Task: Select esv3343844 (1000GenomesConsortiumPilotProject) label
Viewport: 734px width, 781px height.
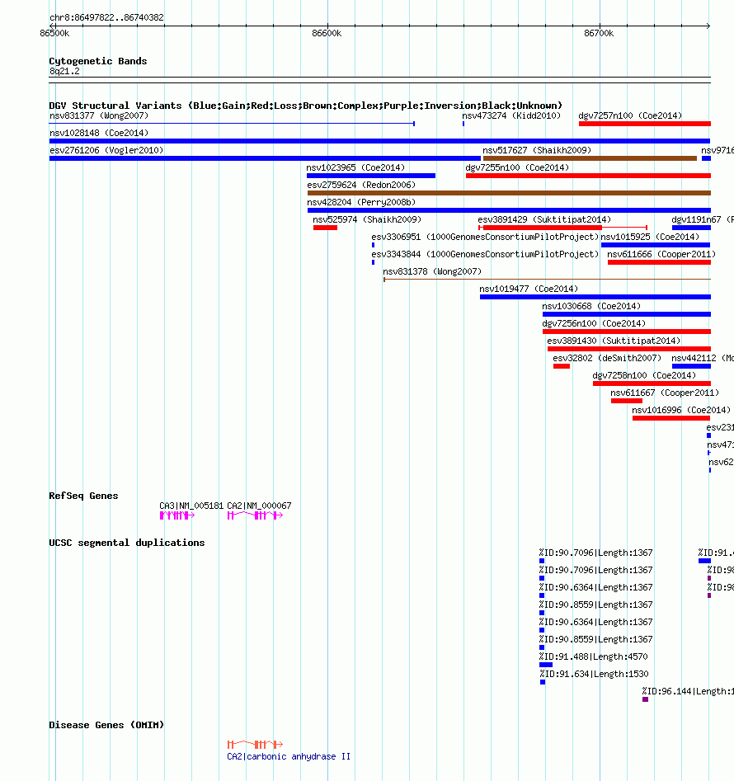Action: (485, 255)
